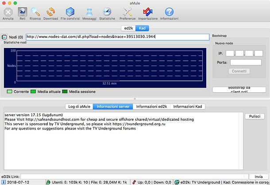Click the "Kad: Connessione in corso" status text
This screenshot has height=185, width=270.
pos(246,182)
